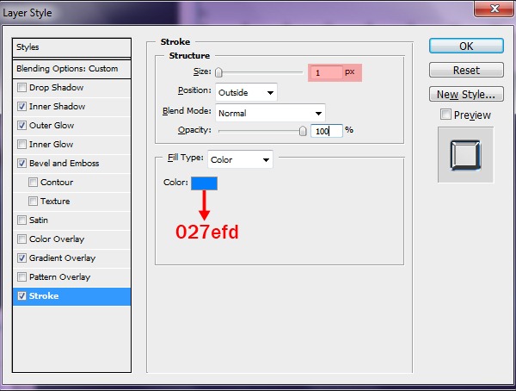Enable the Color Overlay checkbox
The image size is (516, 391).
(21, 239)
